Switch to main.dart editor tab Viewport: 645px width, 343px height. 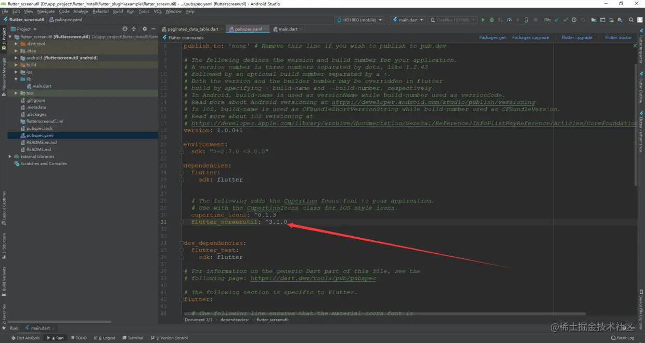[288, 29]
